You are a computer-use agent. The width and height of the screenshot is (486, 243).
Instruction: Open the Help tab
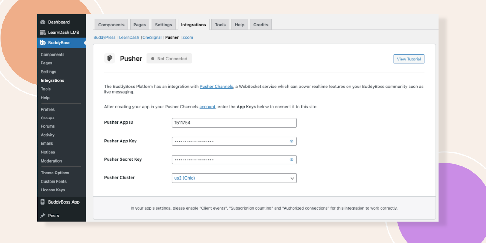pos(240,25)
